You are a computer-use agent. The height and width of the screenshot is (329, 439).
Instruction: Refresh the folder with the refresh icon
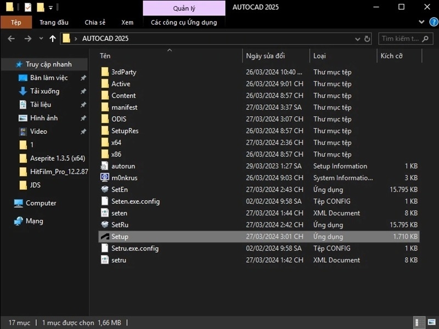(x=367, y=39)
